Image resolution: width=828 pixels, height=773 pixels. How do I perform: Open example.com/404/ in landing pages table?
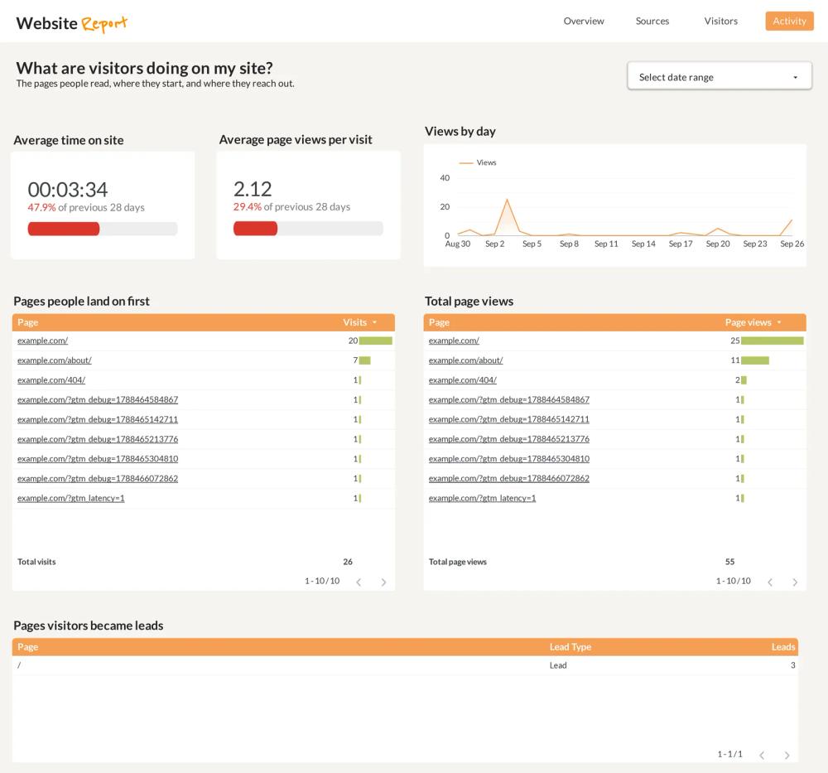point(51,380)
